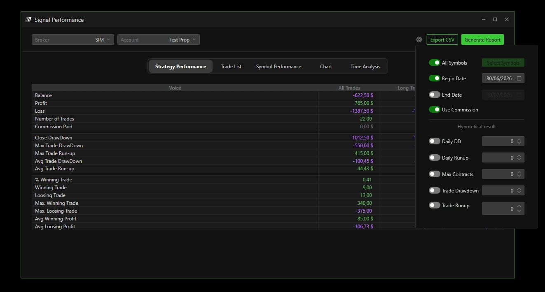Viewport: 545px width, 292px height.
Task: Enable the Trade Runup switch
Action: point(435,205)
